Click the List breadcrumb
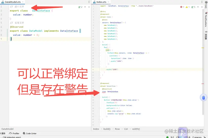Viewport: 208px width, 138px height. [126, 129]
